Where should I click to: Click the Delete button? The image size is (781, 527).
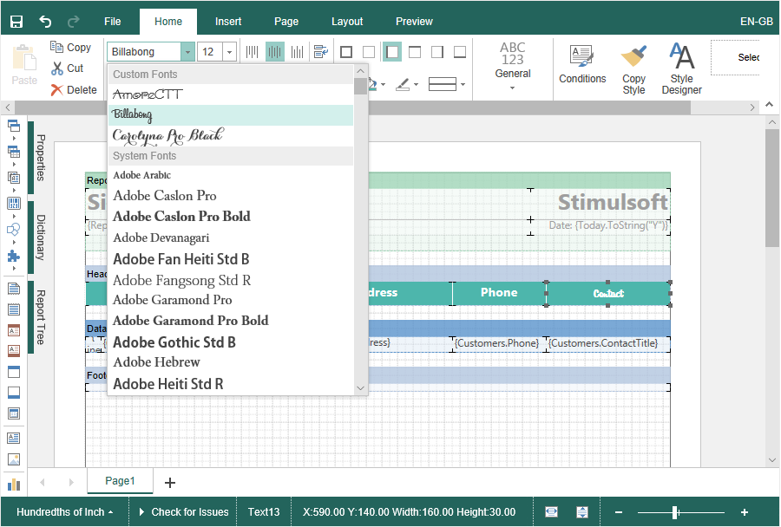click(x=74, y=90)
